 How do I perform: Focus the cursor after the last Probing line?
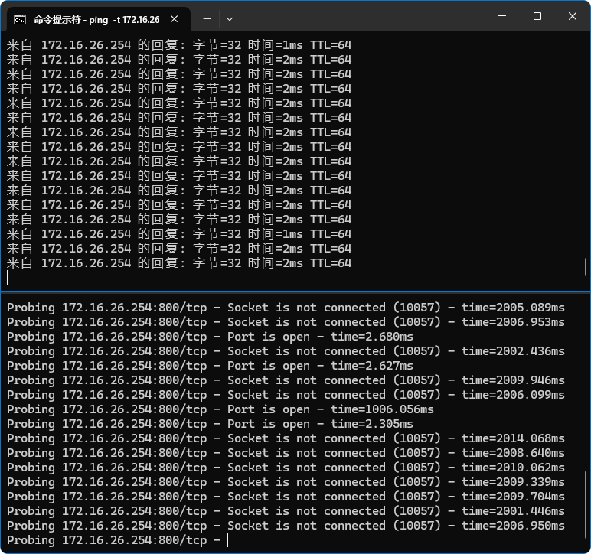228,540
